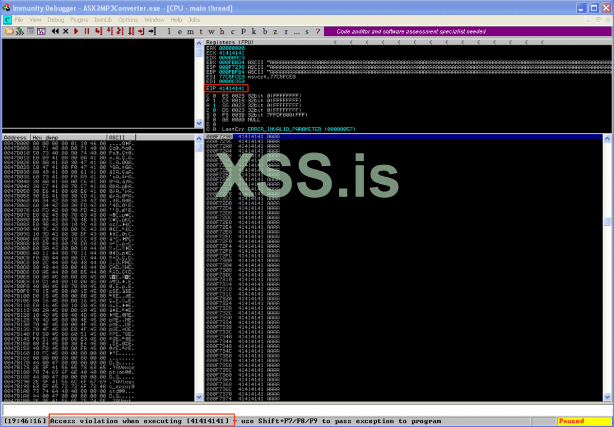The height and width of the screenshot is (427, 614).
Task: Click Execute till return icon
Action: point(142,31)
